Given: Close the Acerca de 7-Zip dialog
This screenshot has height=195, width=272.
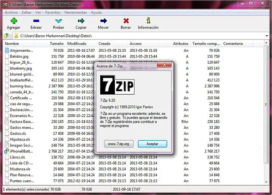Looking at the screenshot, I should [x=169, y=66].
